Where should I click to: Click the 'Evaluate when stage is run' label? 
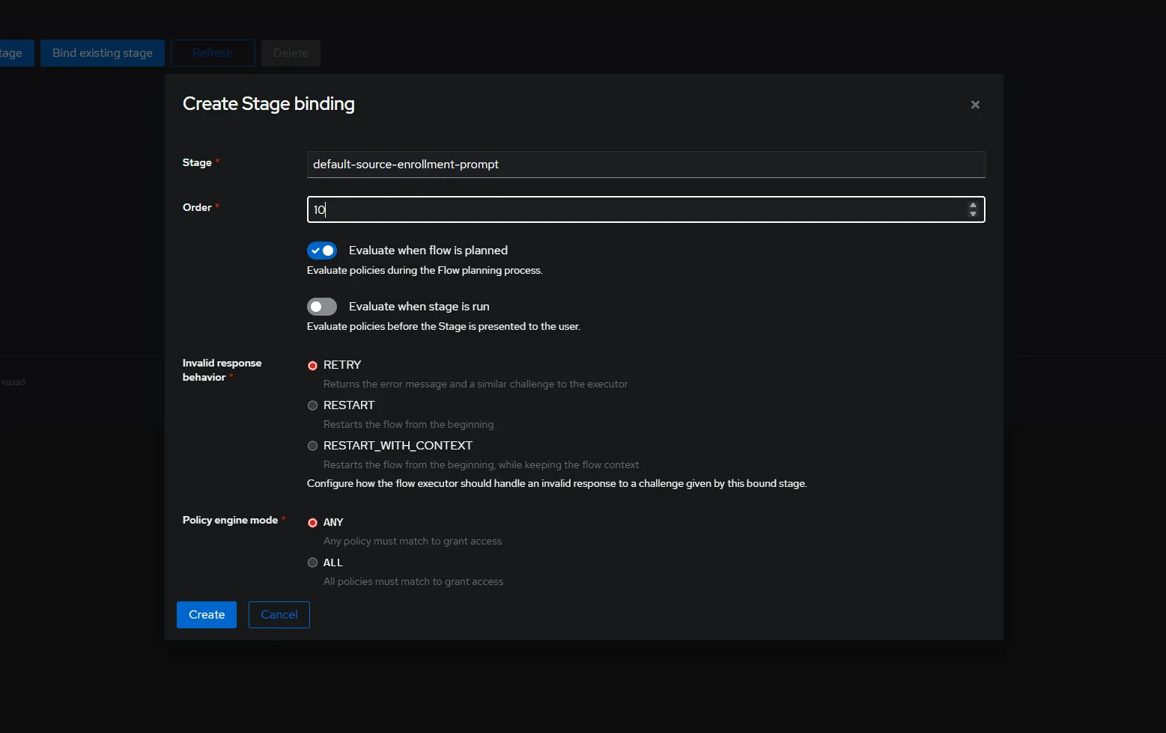(x=419, y=307)
